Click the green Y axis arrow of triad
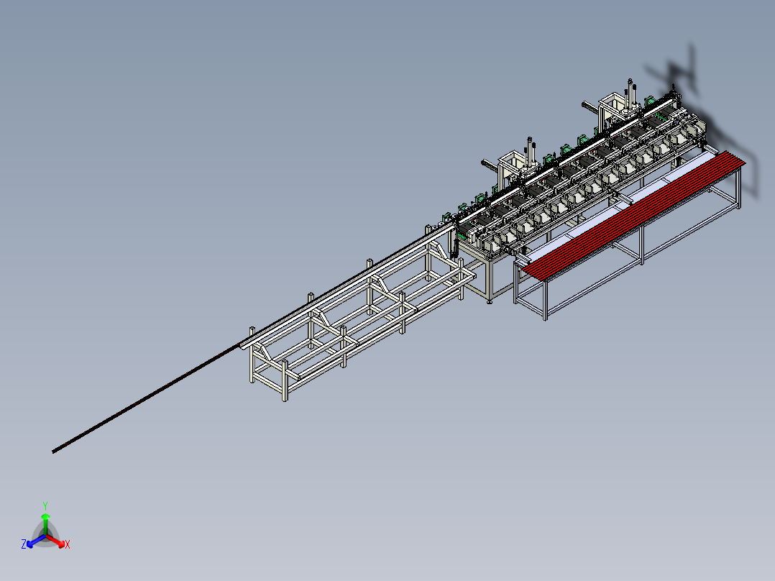775x581 pixels. 45,523
